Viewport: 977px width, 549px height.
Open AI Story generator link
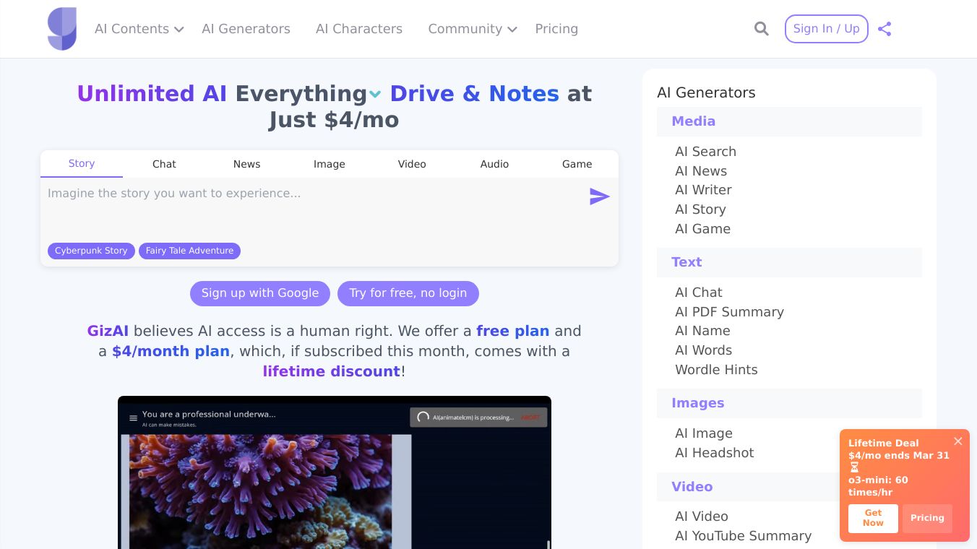point(700,209)
